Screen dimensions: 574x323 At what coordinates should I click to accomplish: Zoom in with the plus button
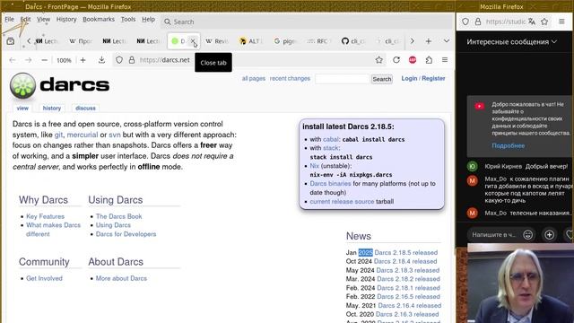[x=83, y=60]
